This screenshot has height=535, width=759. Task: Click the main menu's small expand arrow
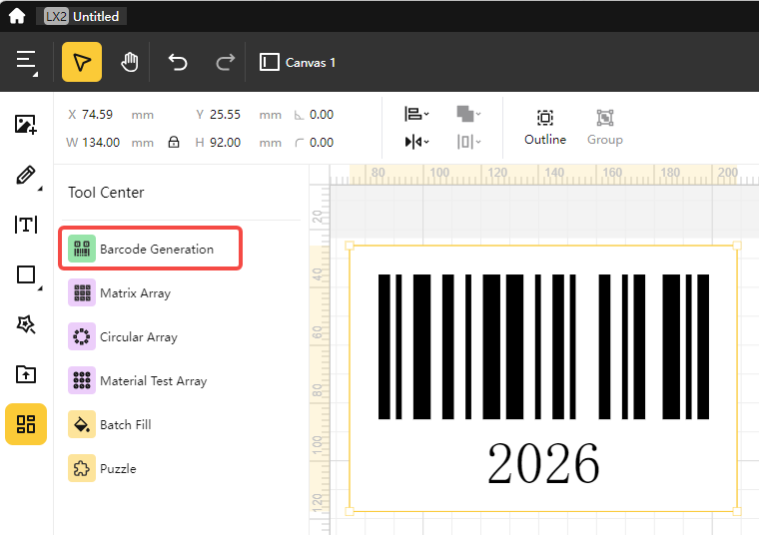coord(35,75)
